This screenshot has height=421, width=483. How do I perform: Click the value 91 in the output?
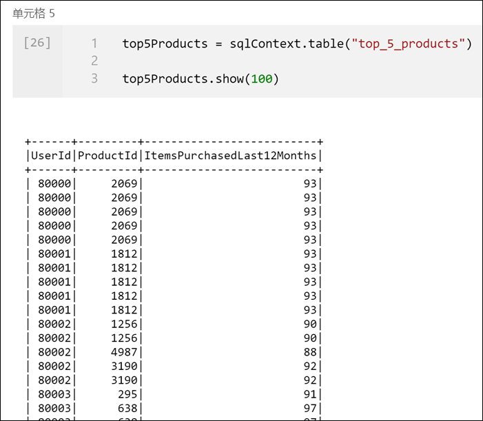click(310, 394)
